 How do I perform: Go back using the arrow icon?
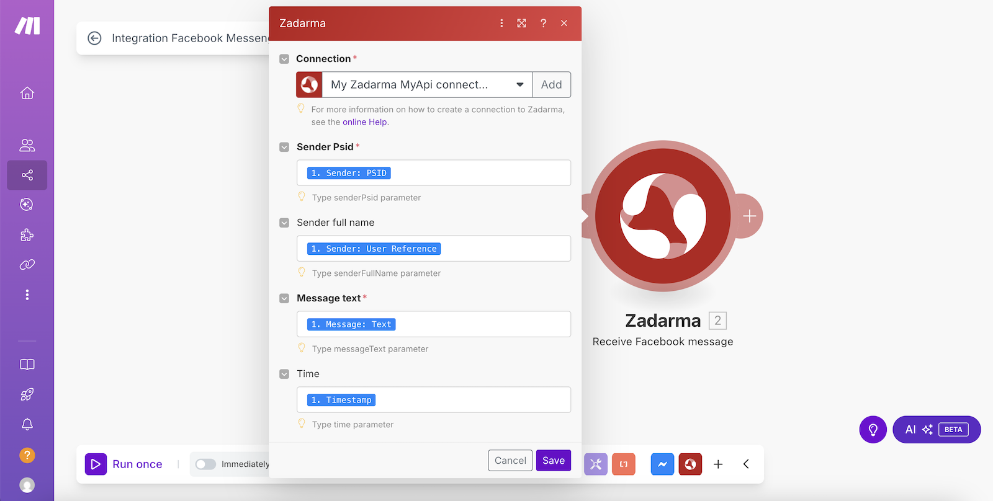click(94, 38)
